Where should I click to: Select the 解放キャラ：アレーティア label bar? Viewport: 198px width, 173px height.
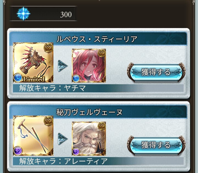coord(98,161)
